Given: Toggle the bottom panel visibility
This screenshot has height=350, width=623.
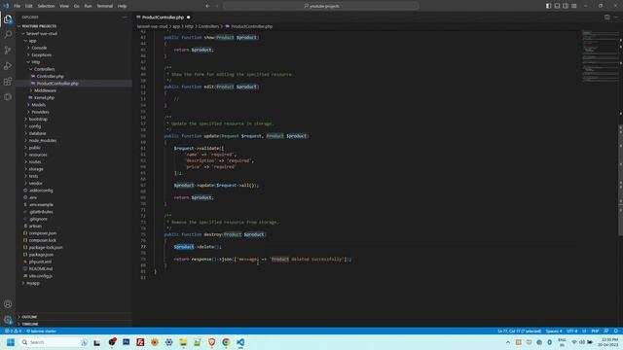Looking at the screenshot, I should tap(557, 6).
